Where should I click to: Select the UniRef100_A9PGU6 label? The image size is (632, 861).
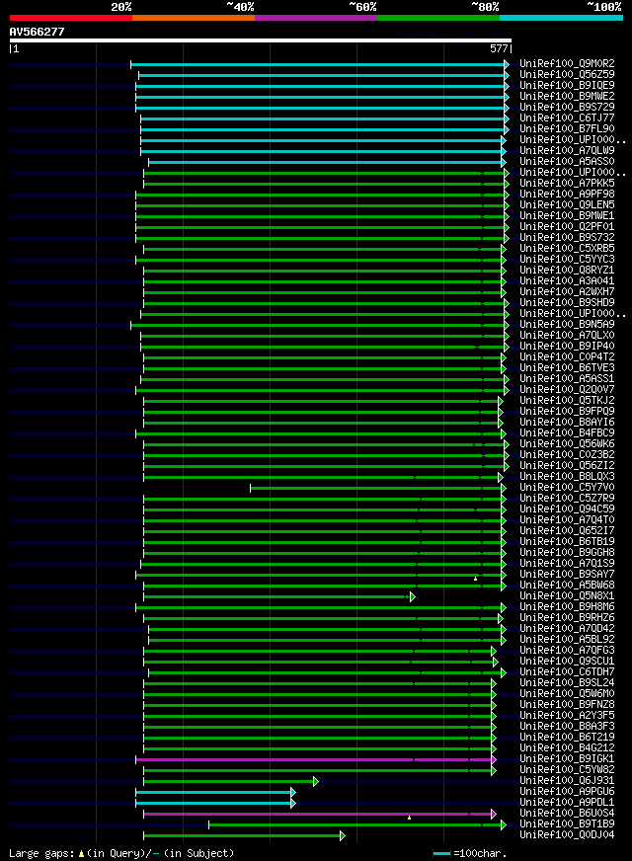point(567,792)
